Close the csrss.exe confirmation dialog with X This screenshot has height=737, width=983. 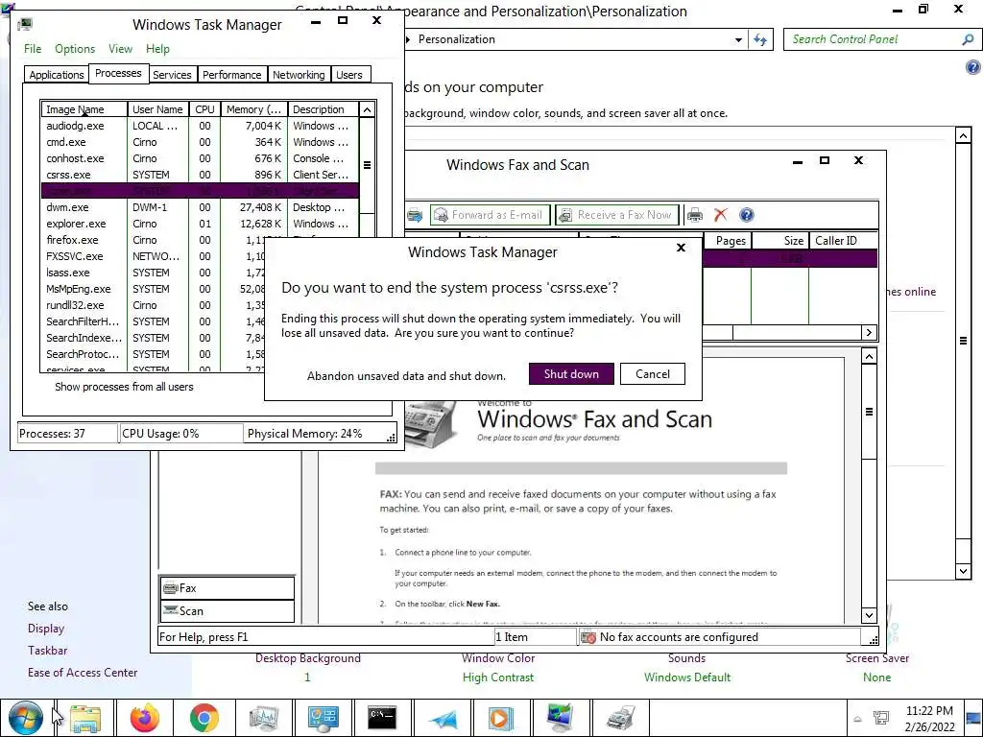click(x=681, y=249)
